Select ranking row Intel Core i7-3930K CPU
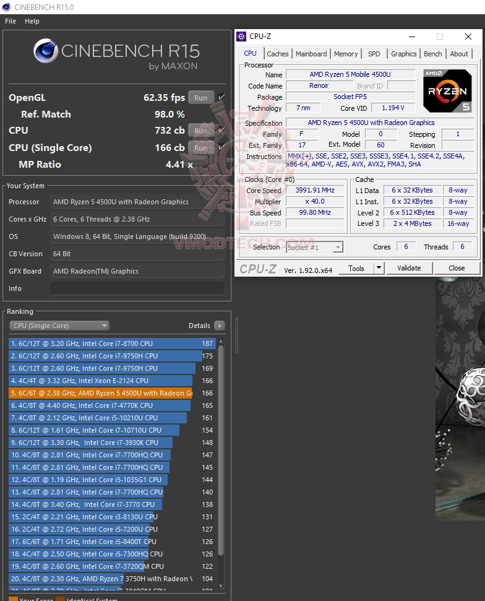 (x=112, y=443)
